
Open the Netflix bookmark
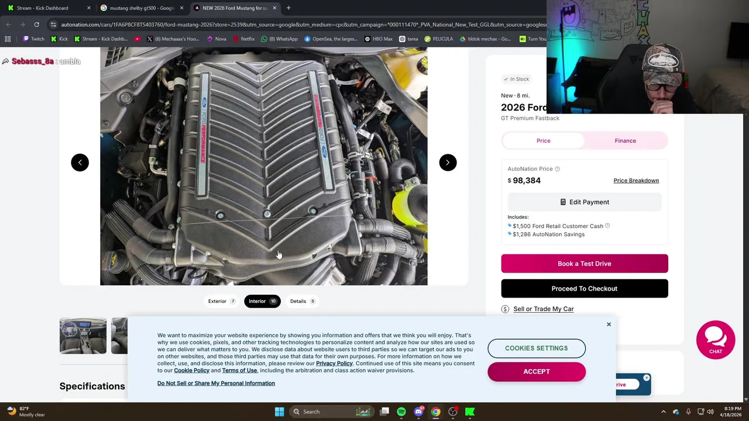click(243, 39)
